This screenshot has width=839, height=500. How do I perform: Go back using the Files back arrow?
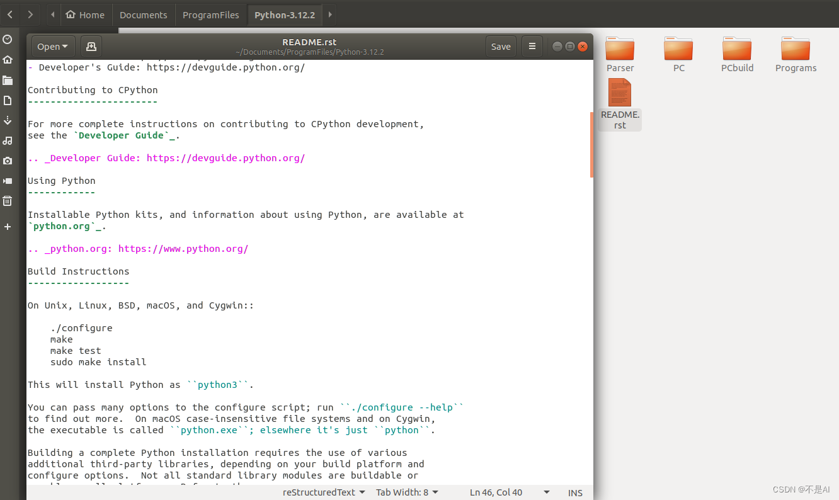[x=9, y=14]
